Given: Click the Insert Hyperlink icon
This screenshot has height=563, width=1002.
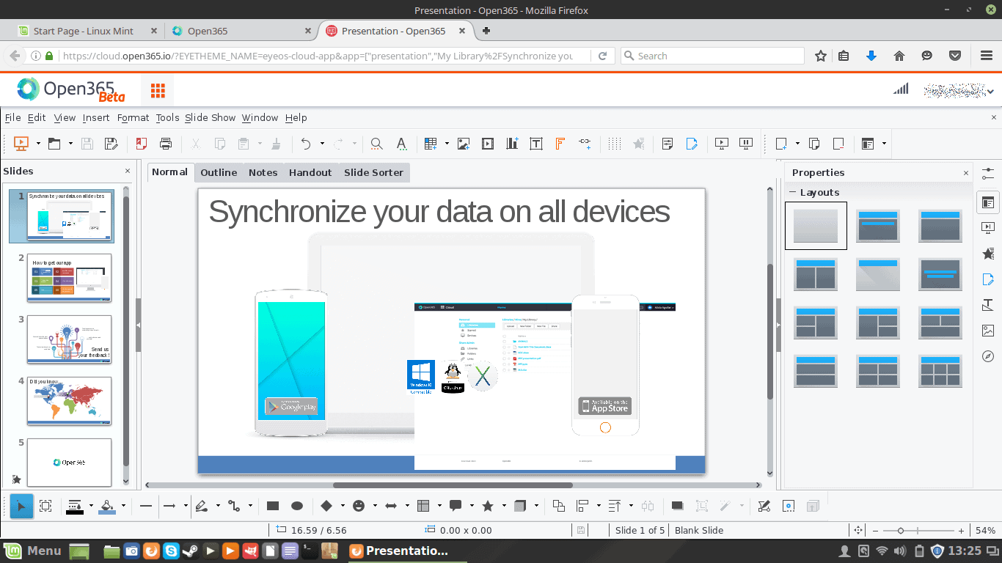Looking at the screenshot, I should tap(585, 144).
